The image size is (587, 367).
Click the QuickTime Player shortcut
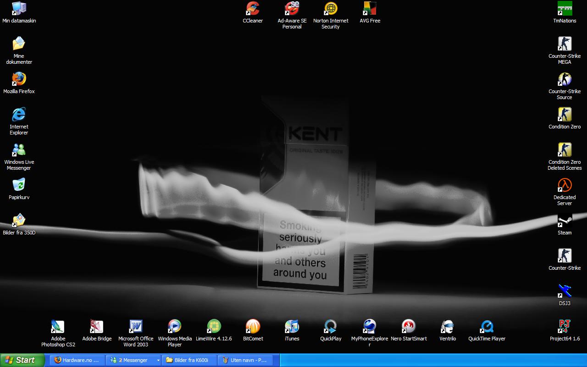(x=487, y=326)
